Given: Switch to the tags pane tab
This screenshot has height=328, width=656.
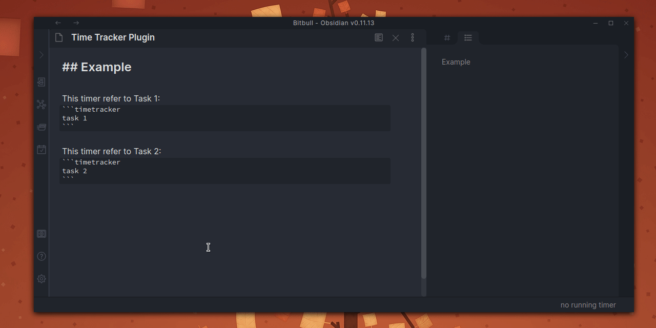Looking at the screenshot, I should coord(446,37).
